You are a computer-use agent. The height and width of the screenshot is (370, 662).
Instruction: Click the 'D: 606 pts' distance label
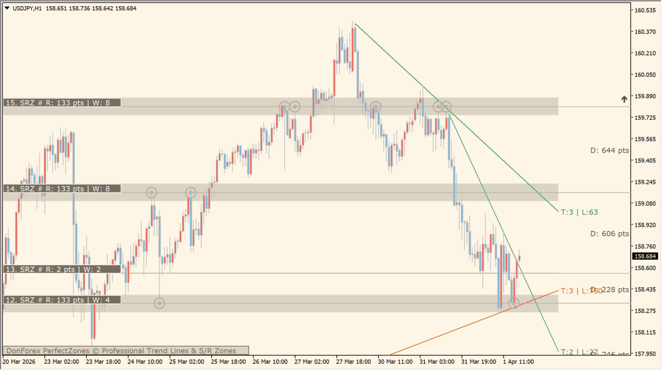[609, 234]
